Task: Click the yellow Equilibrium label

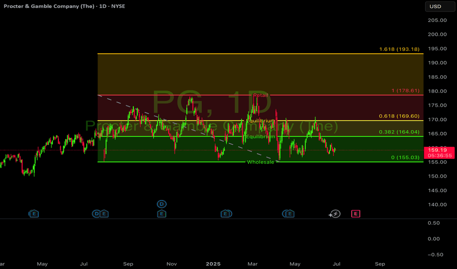Action: click(260, 121)
